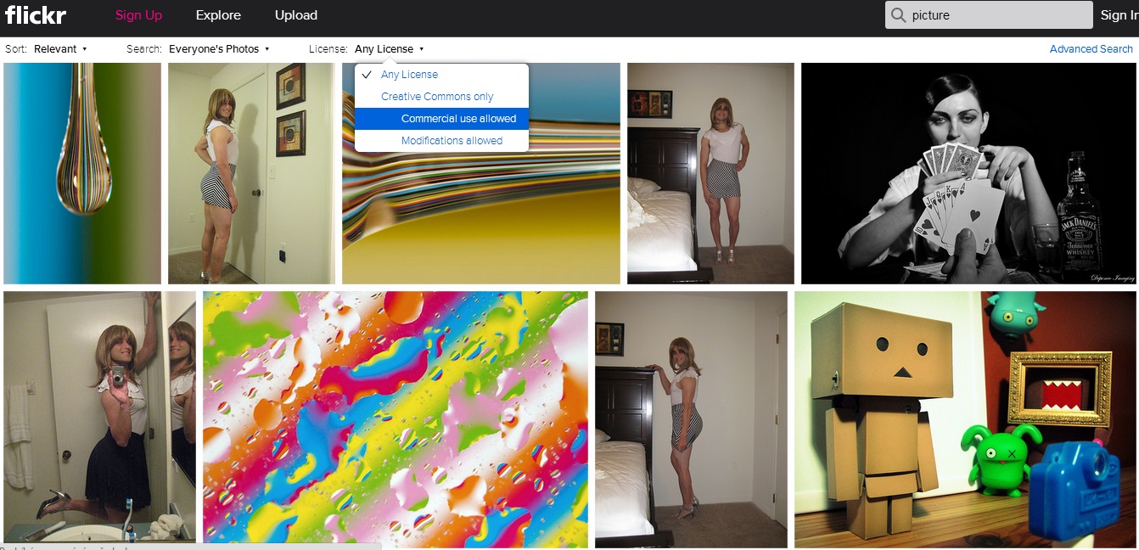Click Sign In at top right

click(1119, 15)
